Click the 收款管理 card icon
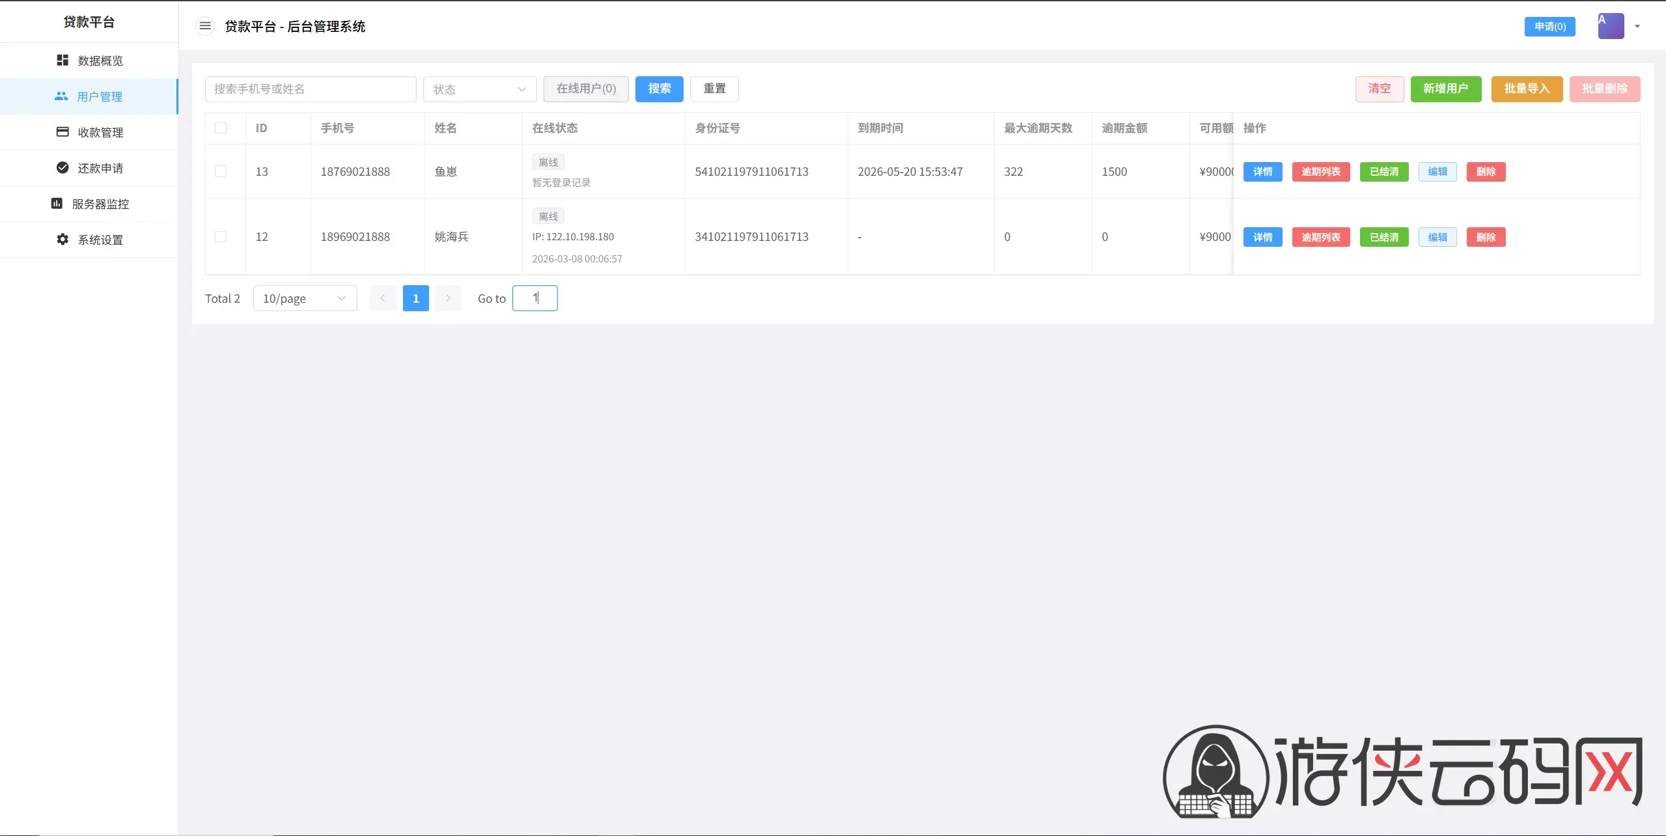Viewport: 1666px width, 836px height. pos(62,132)
